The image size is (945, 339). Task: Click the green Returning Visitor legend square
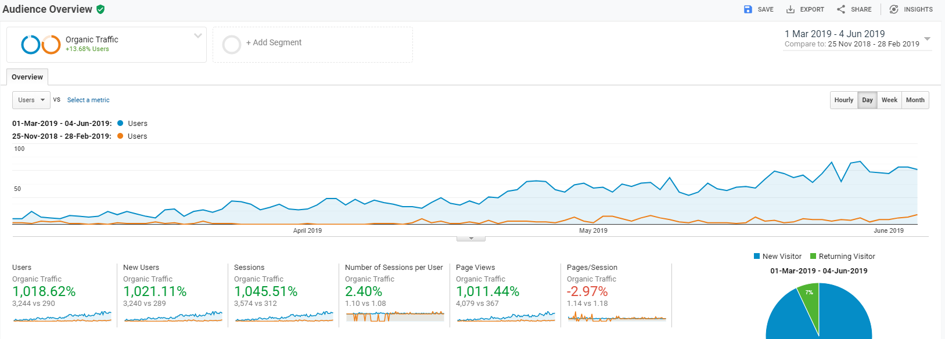(813, 256)
